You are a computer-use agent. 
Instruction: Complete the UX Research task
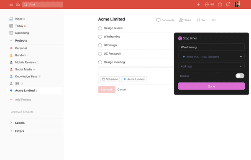pos(100,54)
